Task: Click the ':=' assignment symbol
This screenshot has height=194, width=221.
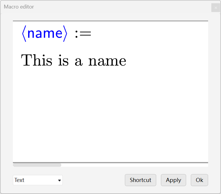Action: [83, 34]
